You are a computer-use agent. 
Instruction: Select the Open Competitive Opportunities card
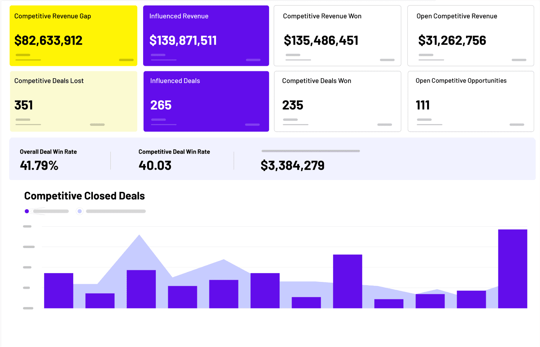[471, 101]
